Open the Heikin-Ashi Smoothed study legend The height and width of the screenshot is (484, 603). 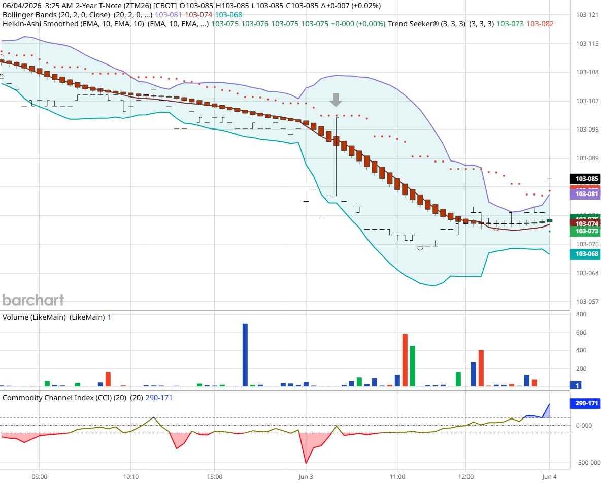click(x=73, y=24)
